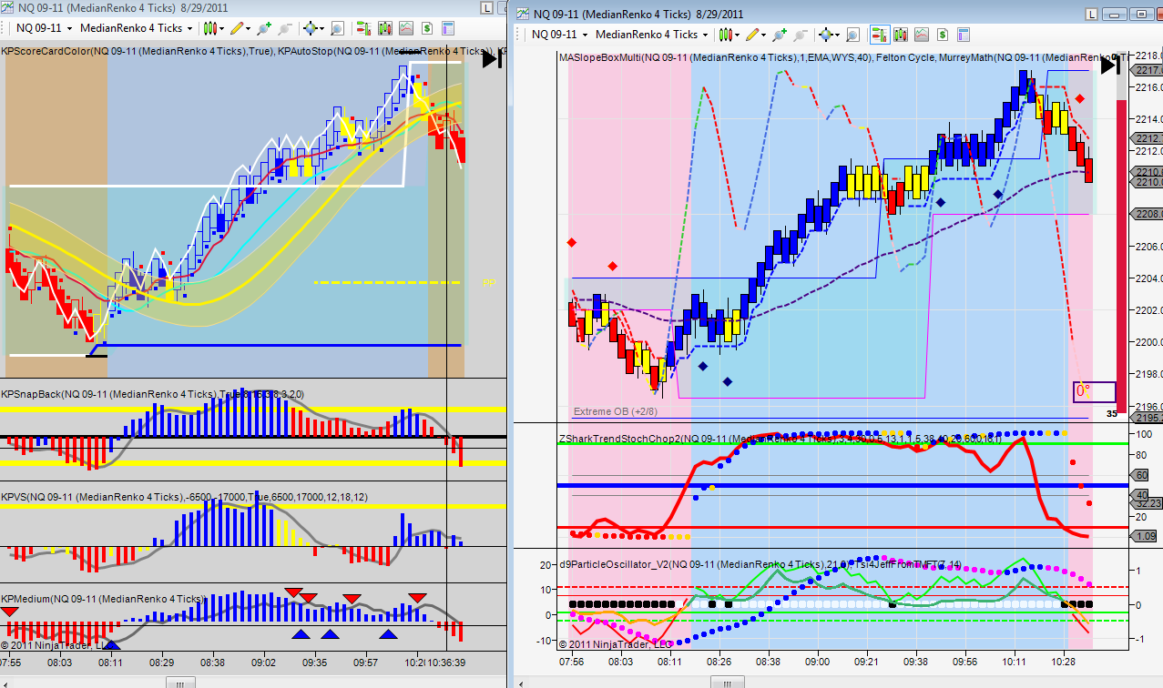Activate the cross hair icon in right chart toolbar

coord(825,35)
